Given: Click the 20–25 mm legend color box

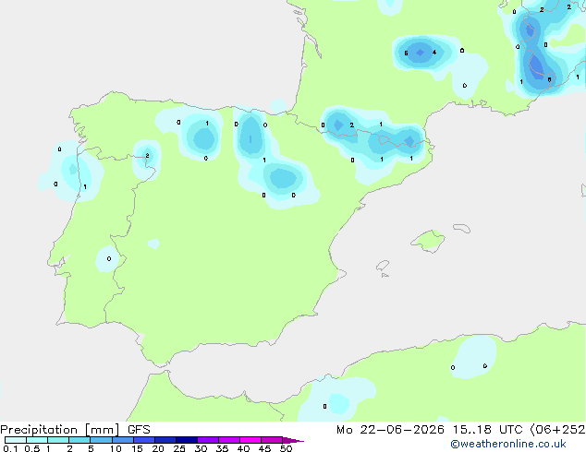Looking at the screenshot, I should pos(165,440).
